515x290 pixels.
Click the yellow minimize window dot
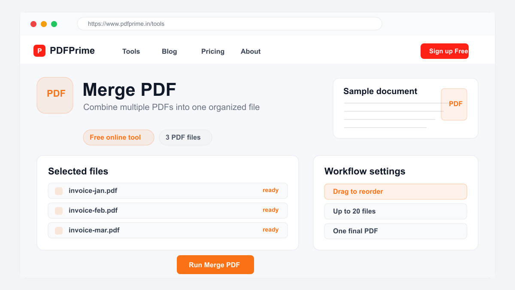(x=44, y=24)
